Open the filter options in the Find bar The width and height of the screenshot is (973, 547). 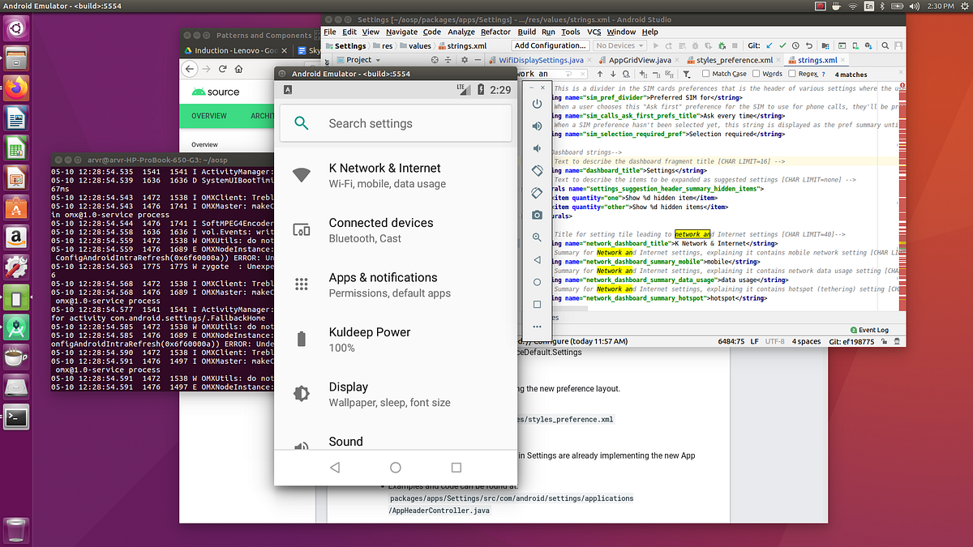(x=687, y=73)
